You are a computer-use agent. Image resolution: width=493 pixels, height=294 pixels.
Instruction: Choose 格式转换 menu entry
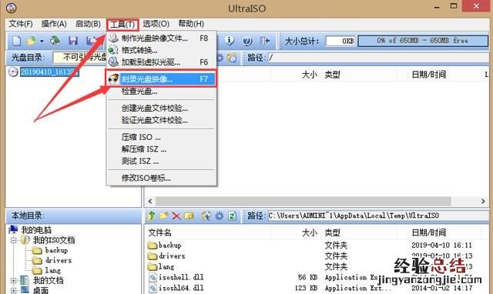(x=162, y=50)
